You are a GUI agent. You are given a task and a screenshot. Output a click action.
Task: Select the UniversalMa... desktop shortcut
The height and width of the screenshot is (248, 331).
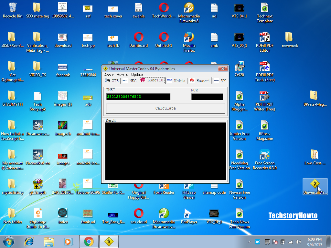point(315,187)
